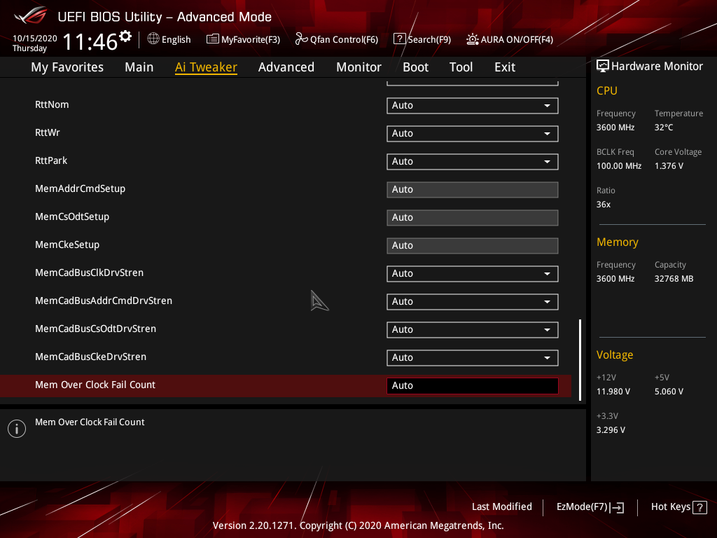
Task: Click CPU heading in Hardware Monitor
Action: tap(607, 90)
